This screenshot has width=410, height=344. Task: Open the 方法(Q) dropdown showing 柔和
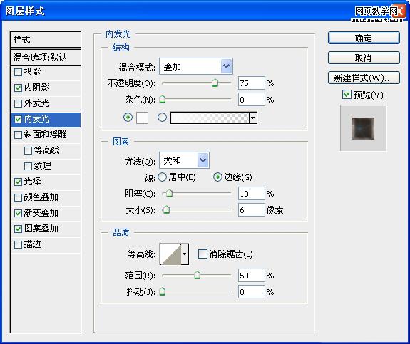tap(184, 160)
